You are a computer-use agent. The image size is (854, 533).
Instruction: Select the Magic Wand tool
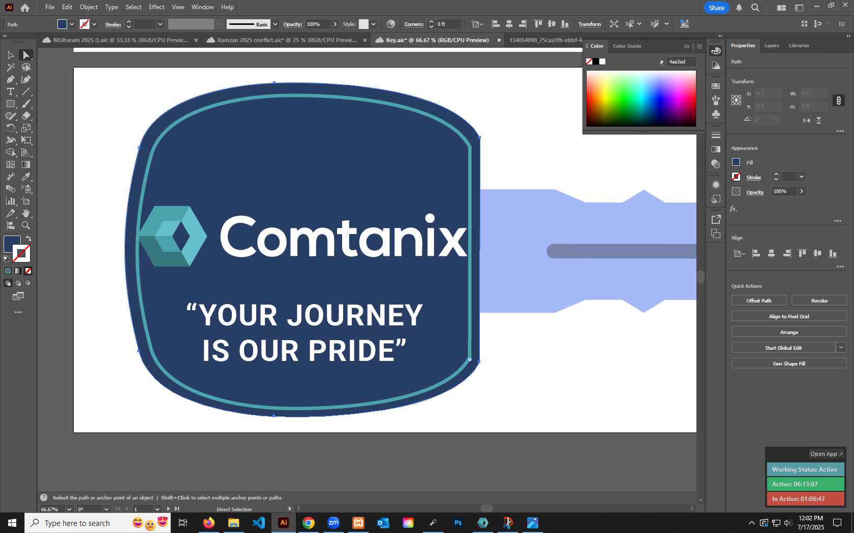click(x=10, y=67)
